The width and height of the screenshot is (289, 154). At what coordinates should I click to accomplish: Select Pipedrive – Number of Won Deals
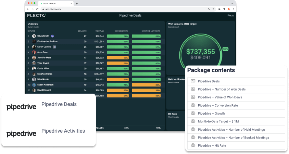point(236,89)
